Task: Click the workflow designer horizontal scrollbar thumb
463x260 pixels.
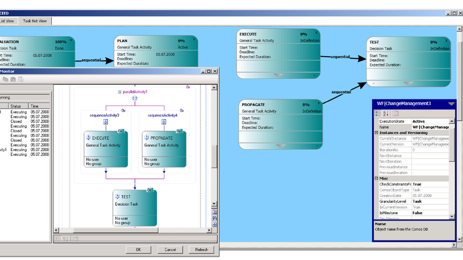Action: pos(116,230)
